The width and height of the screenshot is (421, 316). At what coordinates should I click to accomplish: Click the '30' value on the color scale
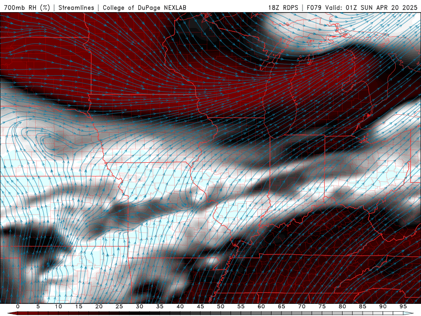139,307
